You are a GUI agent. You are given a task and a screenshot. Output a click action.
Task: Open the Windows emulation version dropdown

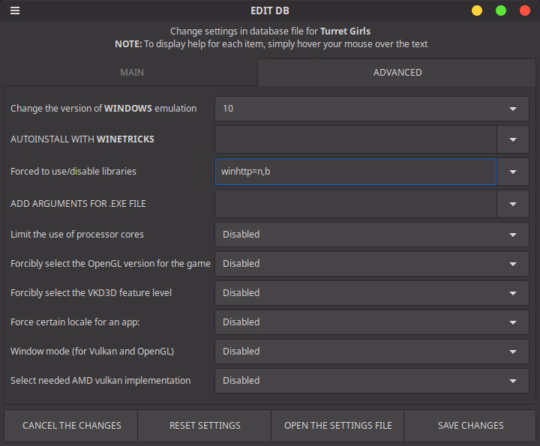(372, 109)
